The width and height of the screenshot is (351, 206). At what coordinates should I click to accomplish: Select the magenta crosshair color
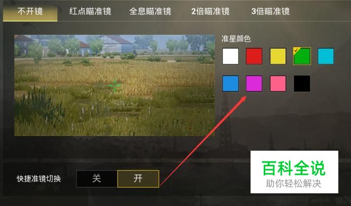(x=254, y=84)
